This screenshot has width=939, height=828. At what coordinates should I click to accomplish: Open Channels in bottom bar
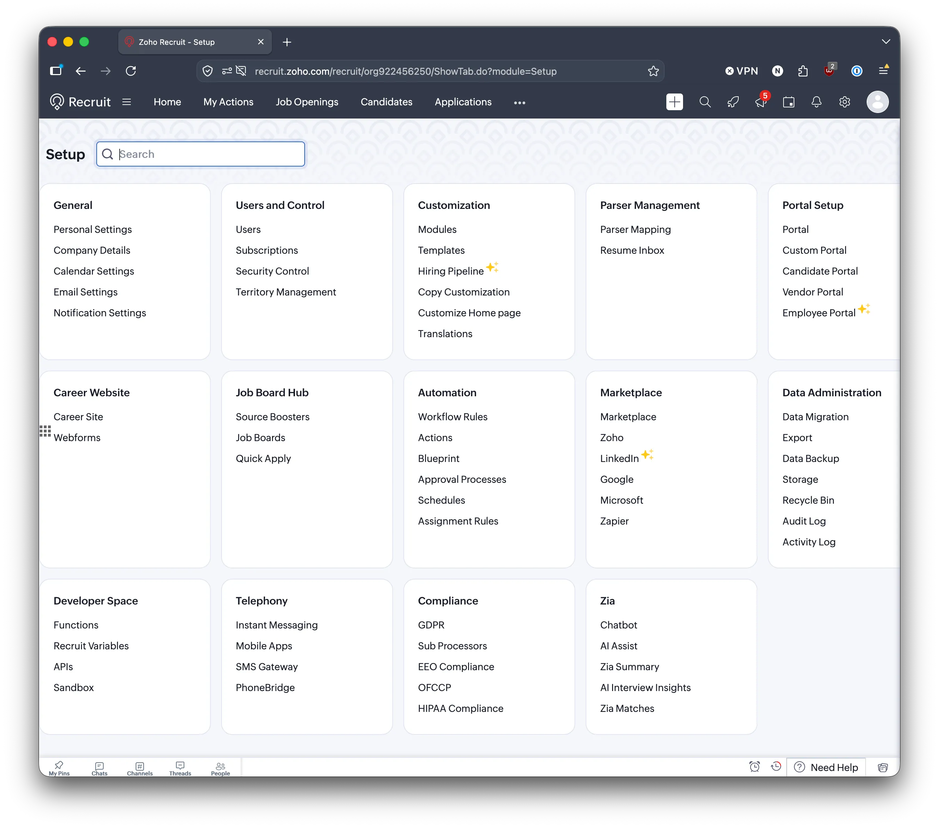[x=140, y=768]
